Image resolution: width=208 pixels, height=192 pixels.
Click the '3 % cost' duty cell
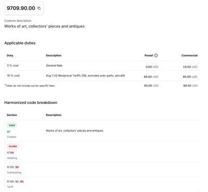coord(12,66)
